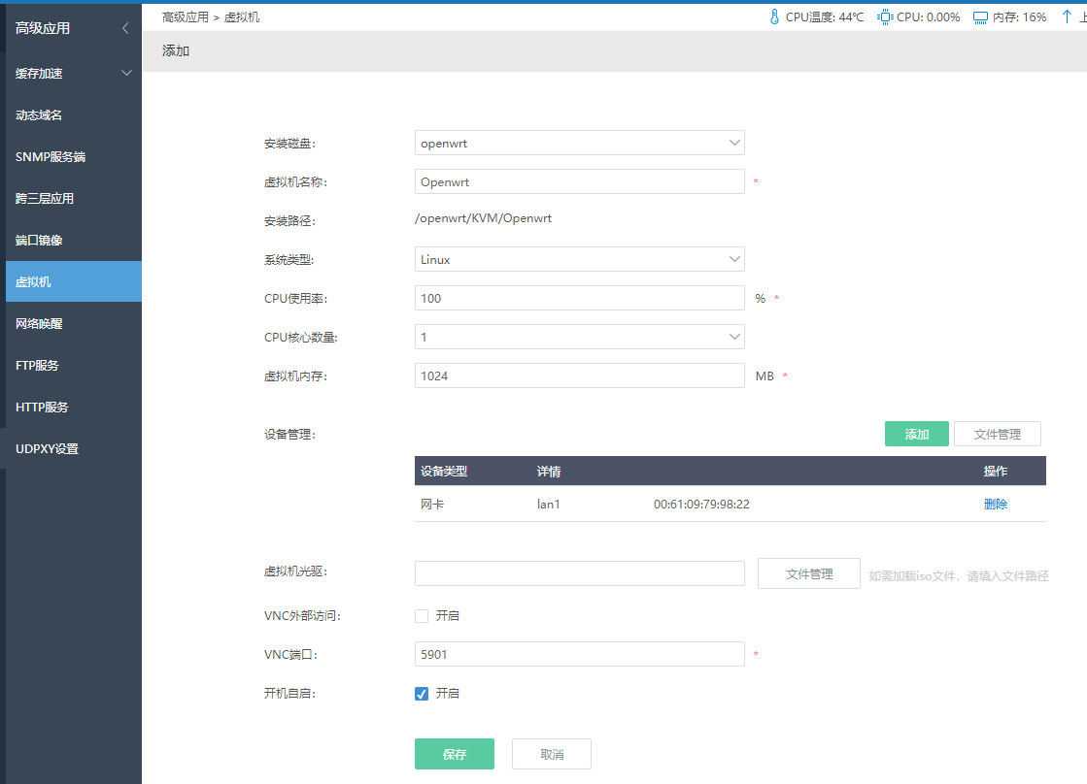Click the 虚拟机内存 input field
The image size is (1087, 784).
(580, 376)
